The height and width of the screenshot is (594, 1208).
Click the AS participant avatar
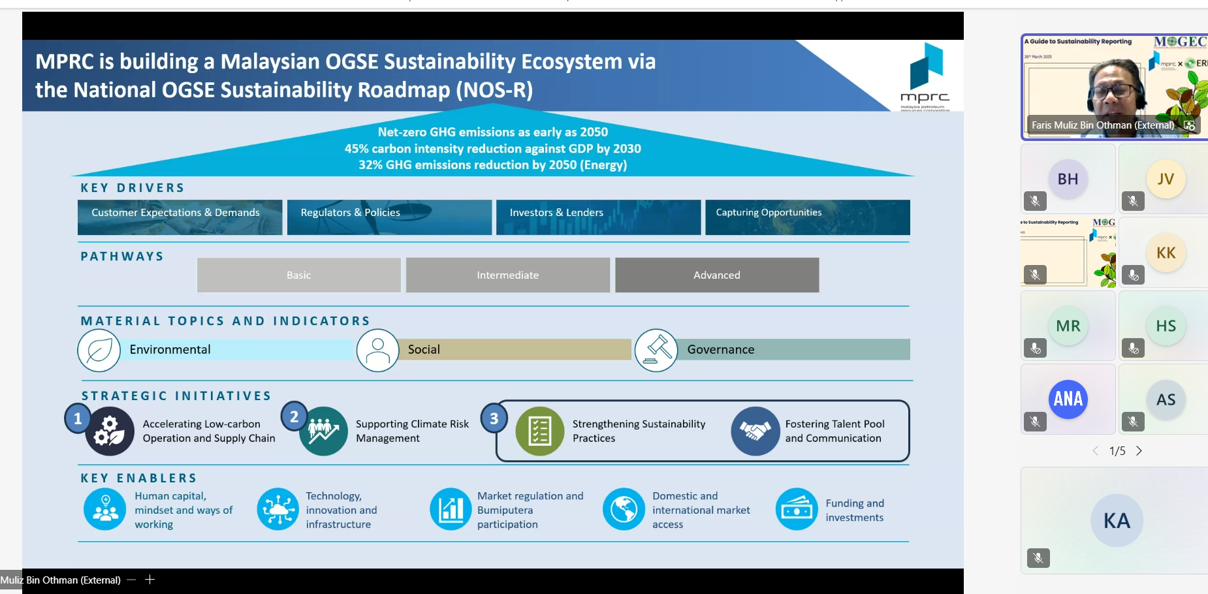1166,399
